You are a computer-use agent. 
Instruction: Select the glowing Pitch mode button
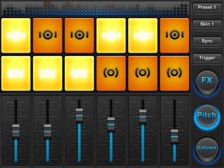point(207,117)
